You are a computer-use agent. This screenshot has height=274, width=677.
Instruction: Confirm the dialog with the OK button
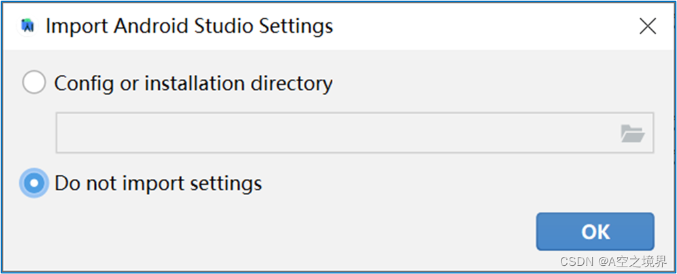pyautogui.click(x=595, y=232)
